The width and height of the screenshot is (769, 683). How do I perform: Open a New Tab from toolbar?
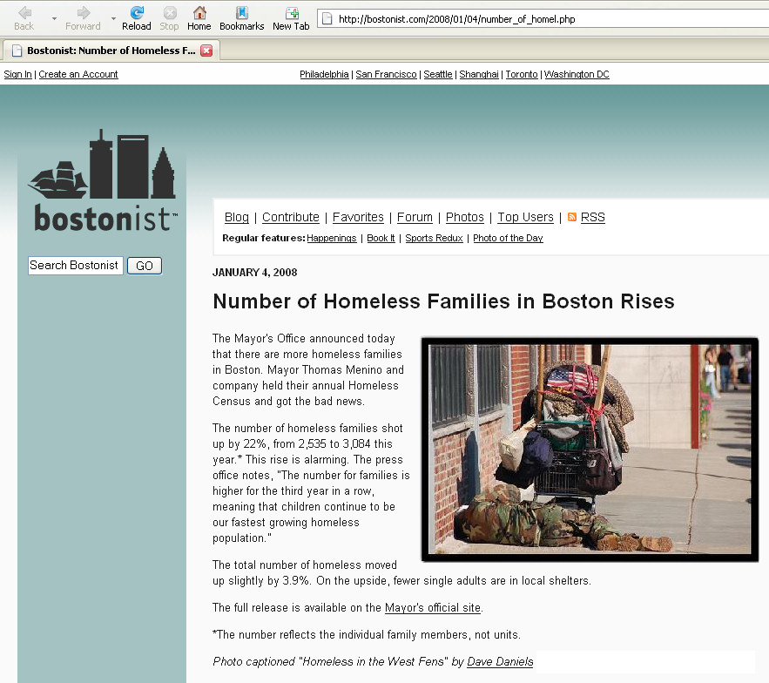coord(291,13)
